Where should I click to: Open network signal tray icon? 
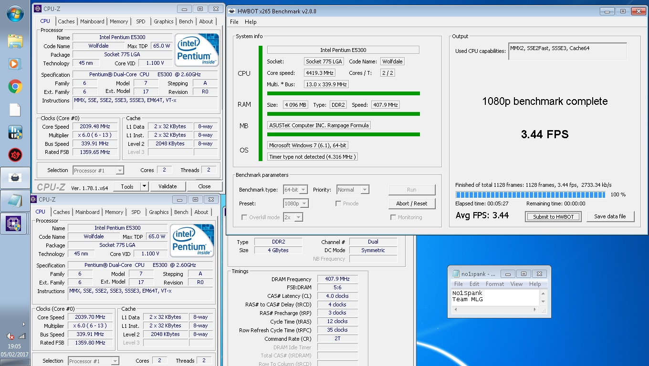[x=21, y=336]
